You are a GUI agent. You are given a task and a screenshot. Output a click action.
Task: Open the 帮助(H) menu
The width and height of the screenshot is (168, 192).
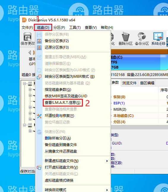[107, 27]
